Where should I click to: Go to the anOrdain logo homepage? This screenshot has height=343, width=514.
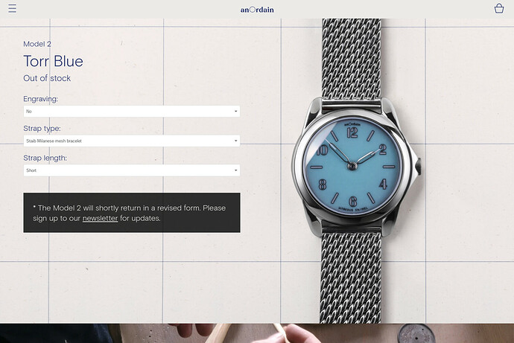(x=257, y=10)
